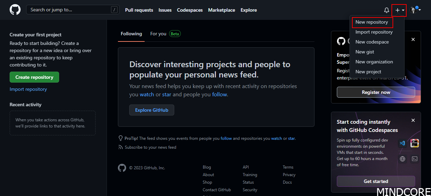Viewport: 431px width, 196px height.
Task: Click the JetBrains icon in Codespaces card
Action: point(415,143)
